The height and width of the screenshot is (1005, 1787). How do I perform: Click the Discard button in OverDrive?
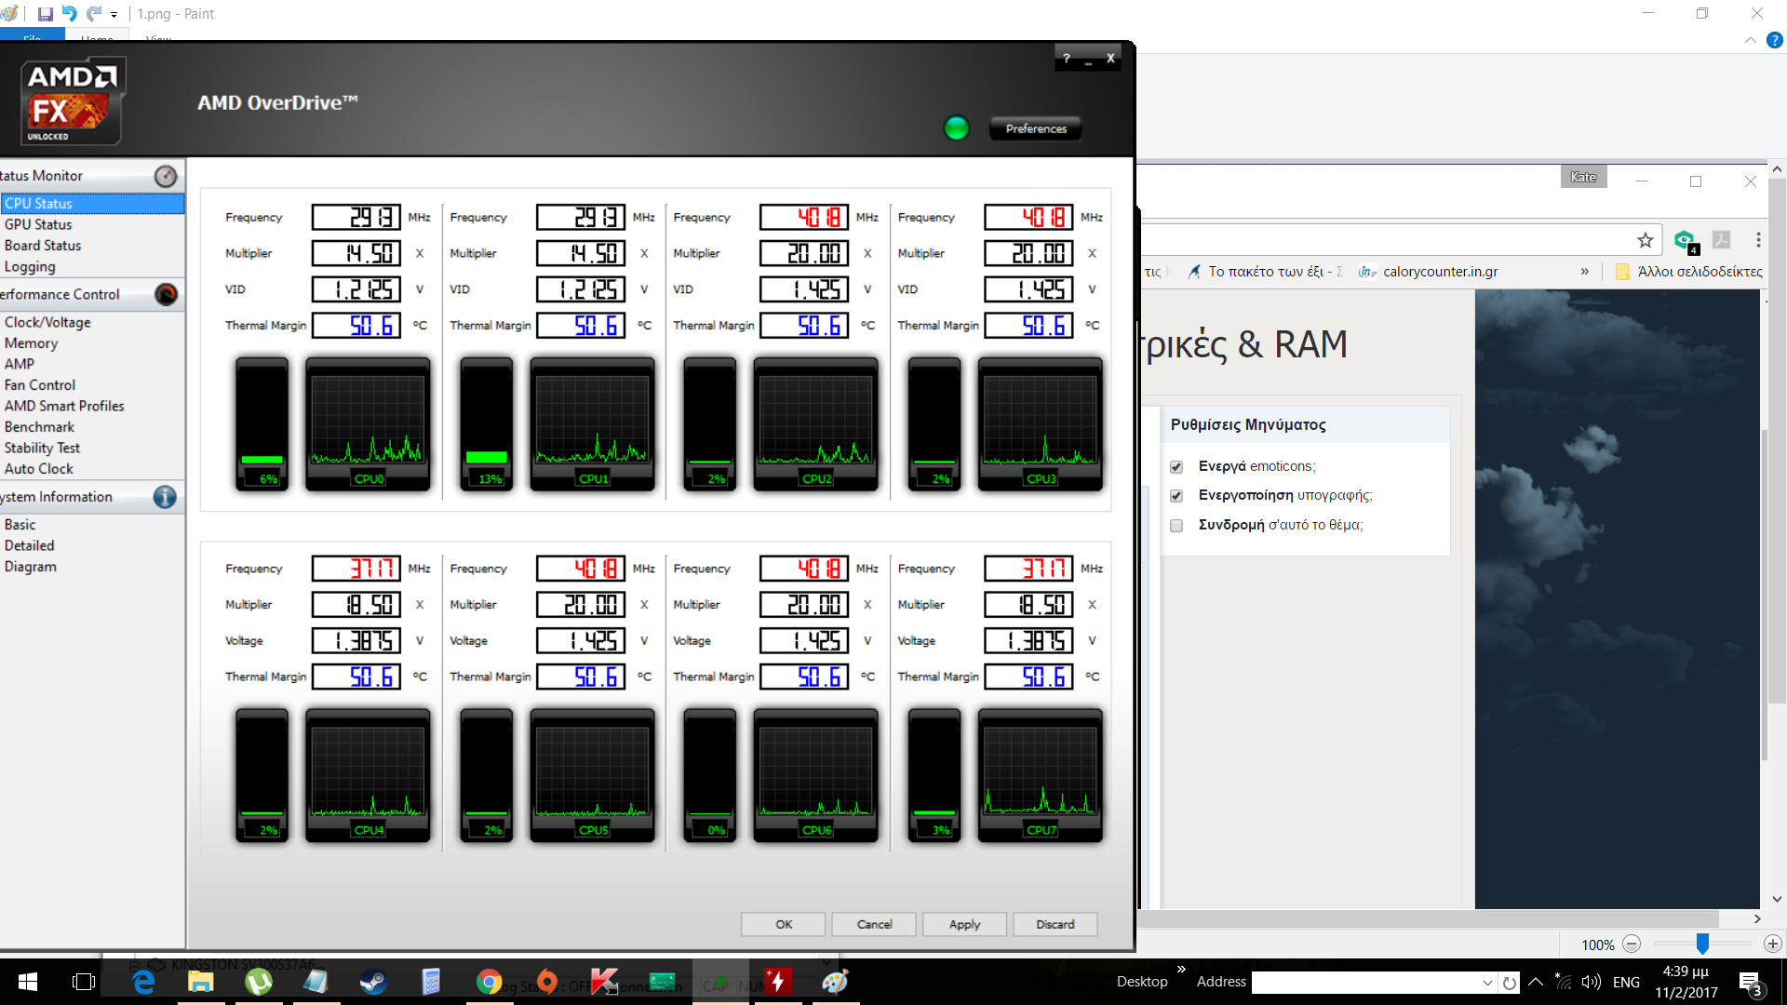click(x=1055, y=924)
